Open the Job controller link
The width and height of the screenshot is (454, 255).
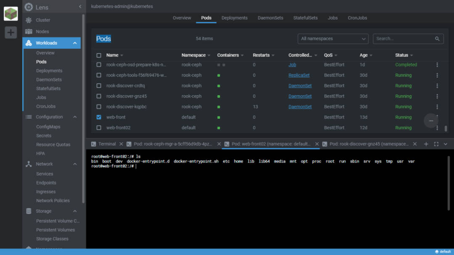click(292, 65)
